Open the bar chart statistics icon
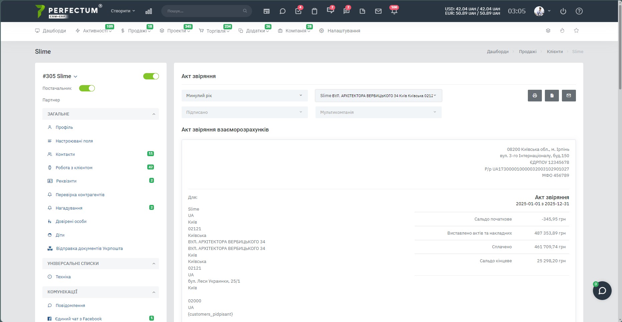This screenshot has width=622, height=322. point(149,11)
